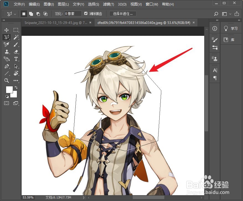Switch to the Snipaste_2021-10-13 document tab
The image size is (243, 201).
56,23
